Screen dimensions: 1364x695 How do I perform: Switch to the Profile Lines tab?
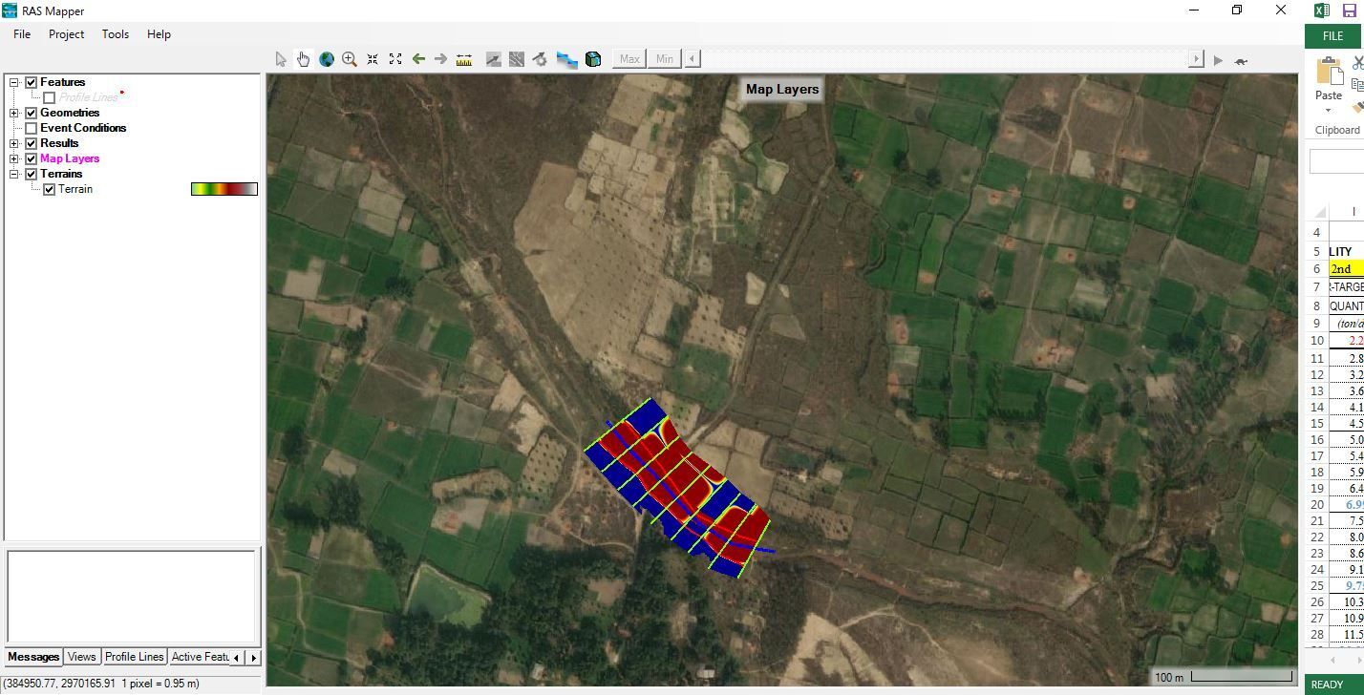pos(134,657)
